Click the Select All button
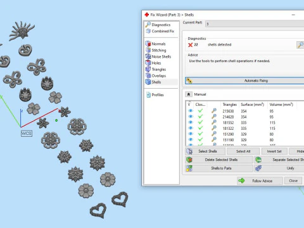Image resolution: width=304 pixels, height=228 pixels. point(243,151)
